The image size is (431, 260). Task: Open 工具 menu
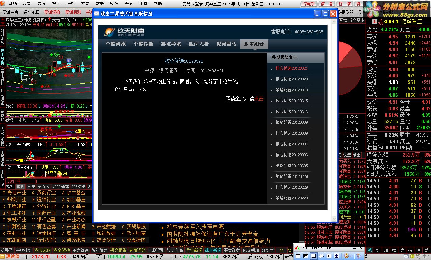(x=143, y=4)
